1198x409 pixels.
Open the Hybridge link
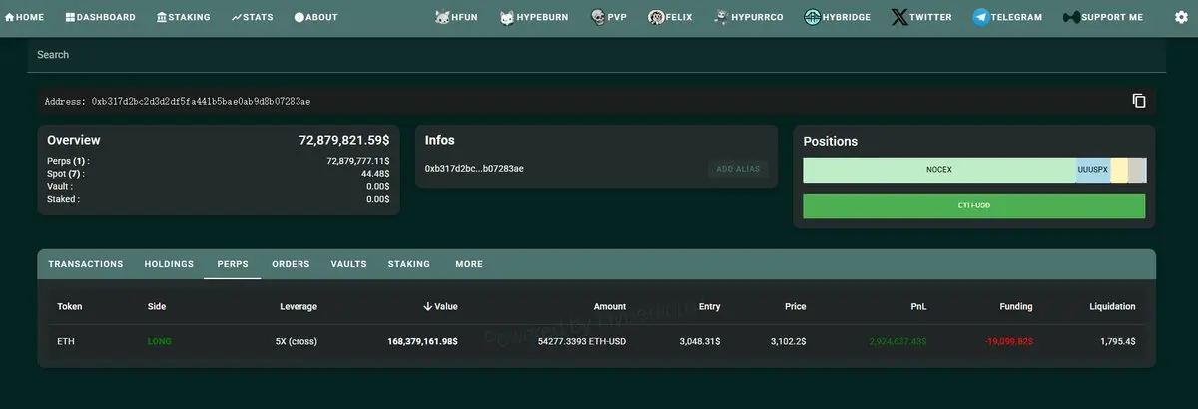pyautogui.click(x=838, y=17)
